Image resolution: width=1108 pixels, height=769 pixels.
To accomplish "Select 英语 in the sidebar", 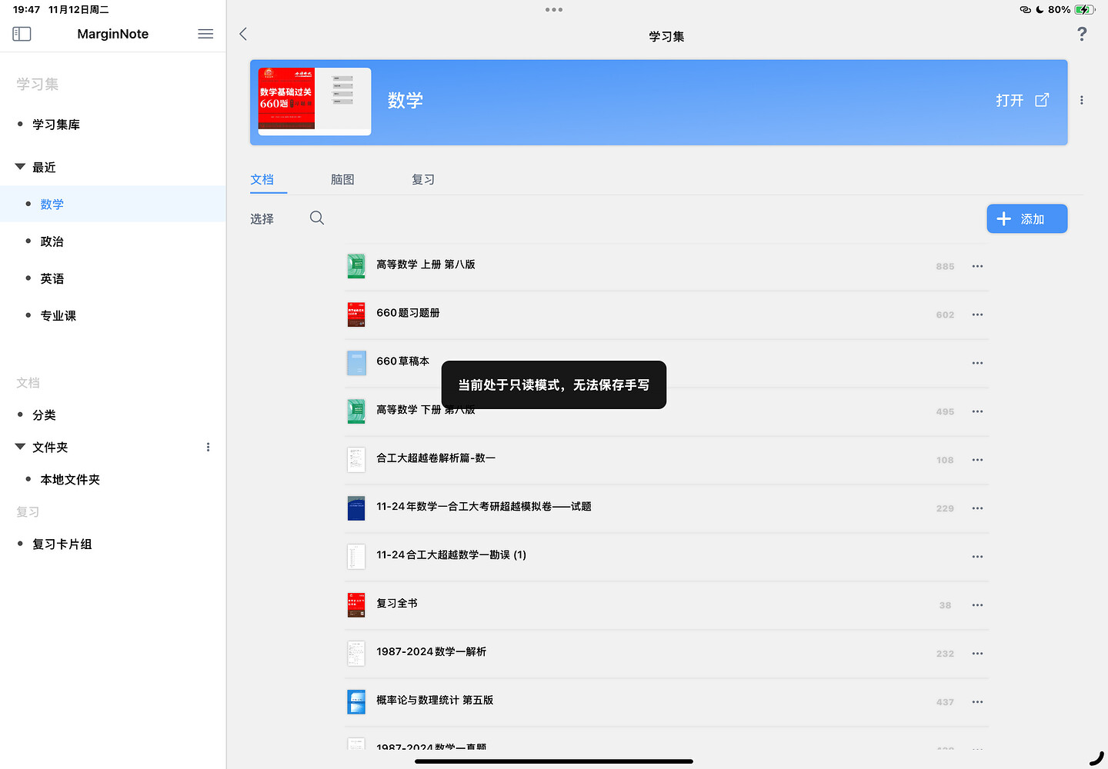I will (x=52, y=278).
